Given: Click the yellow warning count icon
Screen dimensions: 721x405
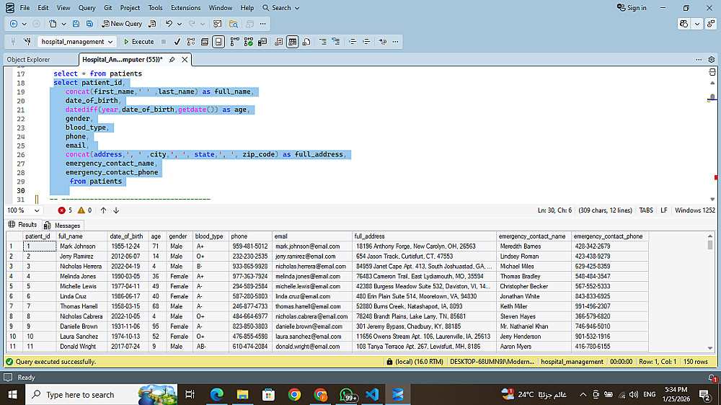Looking at the screenshot, I should point(81,210).
